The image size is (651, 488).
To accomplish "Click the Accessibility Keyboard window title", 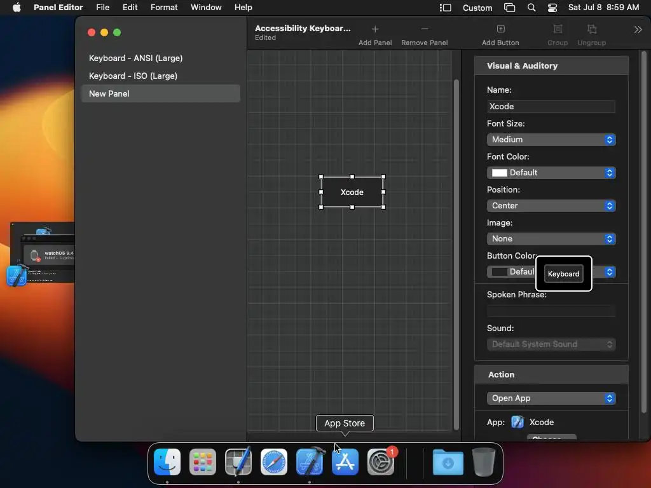I will click(303, 28).
